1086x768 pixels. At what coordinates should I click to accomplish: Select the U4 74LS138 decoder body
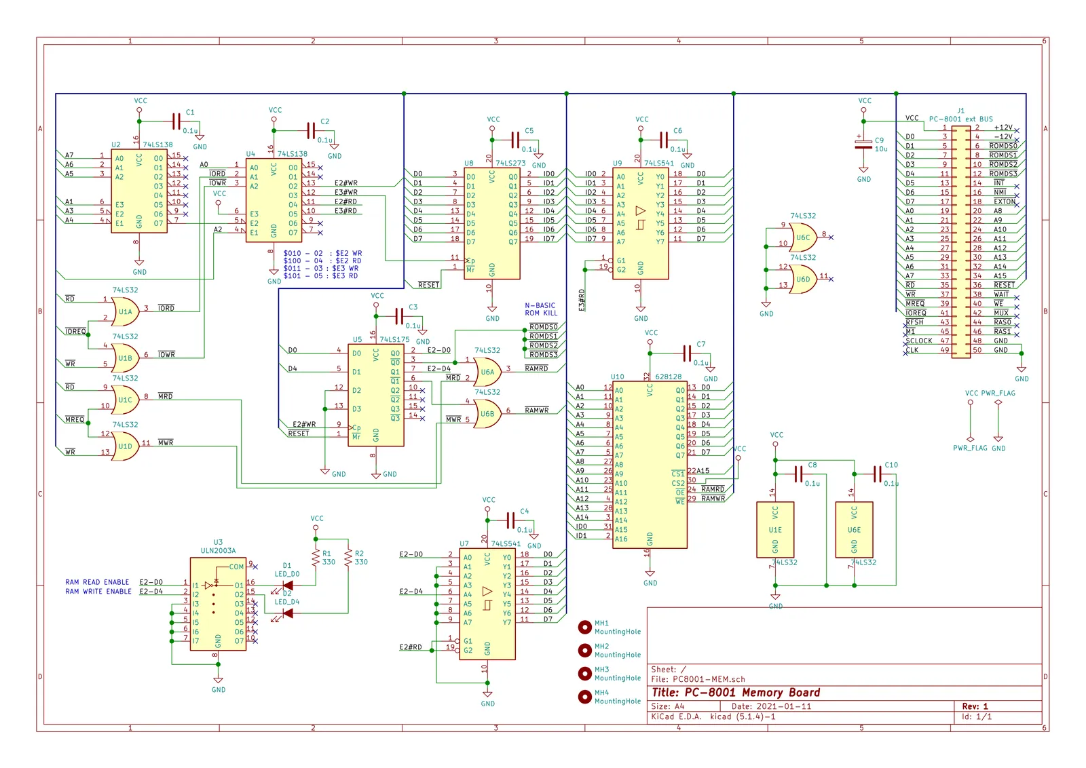(x=274, y=200)
